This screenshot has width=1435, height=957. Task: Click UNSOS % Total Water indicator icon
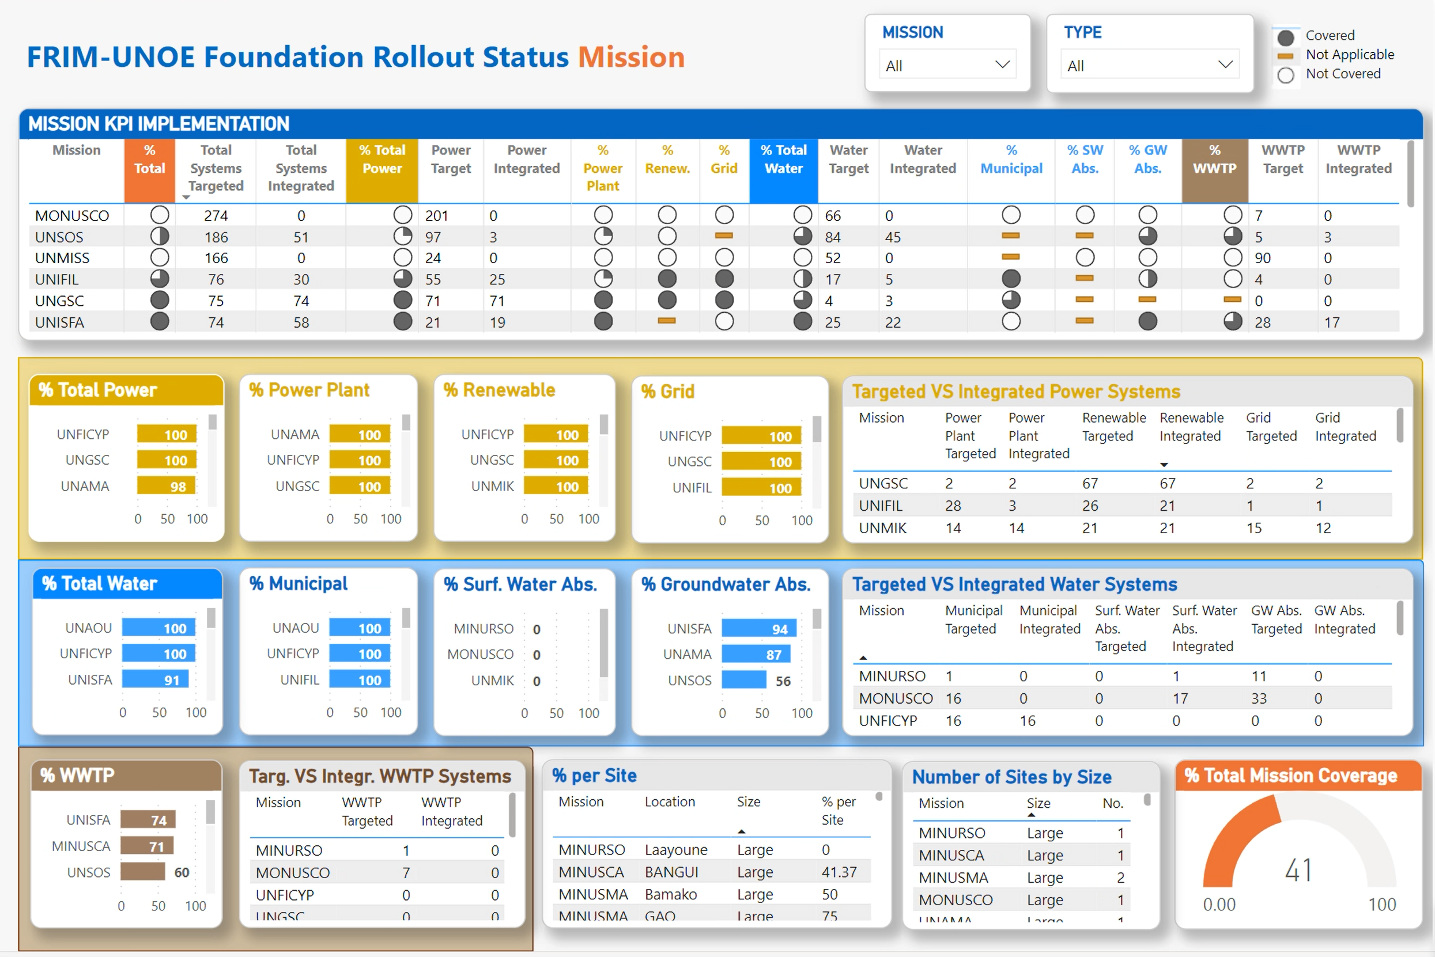[803, 236]
